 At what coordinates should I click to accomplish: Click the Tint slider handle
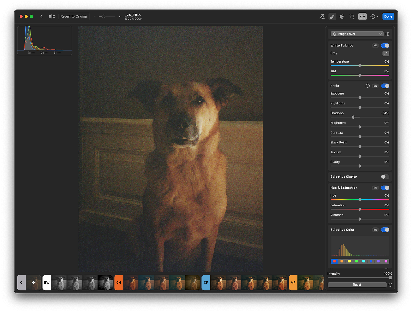click(x=360, y=75)
